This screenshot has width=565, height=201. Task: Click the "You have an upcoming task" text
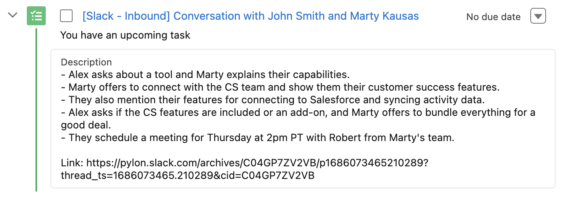pos(125,35)
